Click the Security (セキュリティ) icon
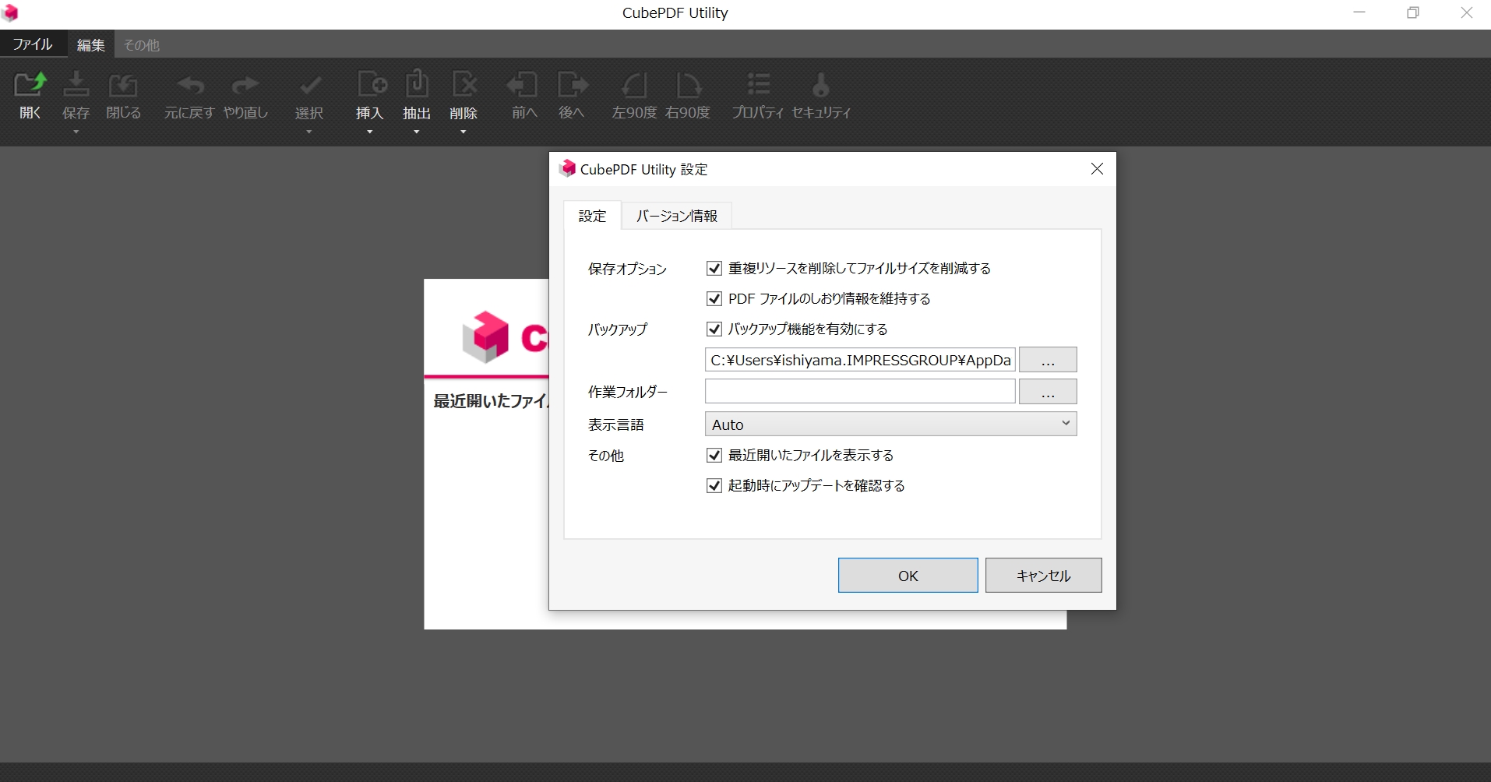This screenshot has width=1491, height=782. click(820, 83)
